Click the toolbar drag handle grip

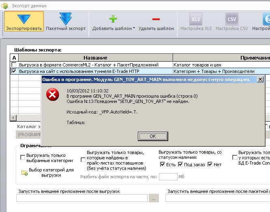pyautogui.click(x=2, y=23)
